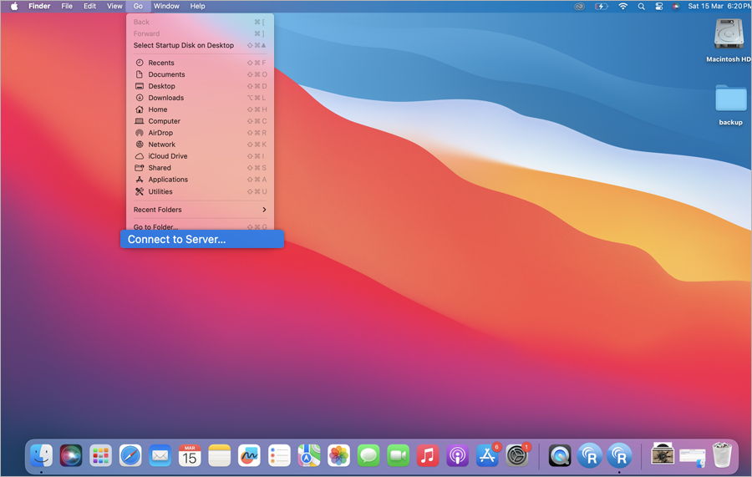Open Podcasts from the Dock
752x477 pixels.
458,455
